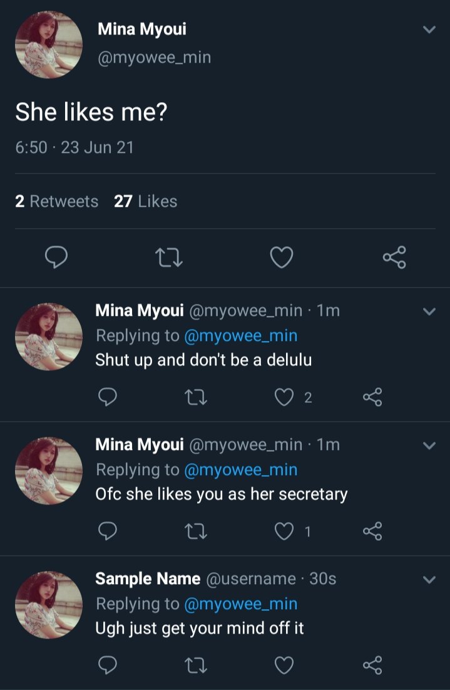Expand options chevron on the "delulu" reply
Image resolution: width=450 pixels, height=690 pixels.
click(429, 311)
